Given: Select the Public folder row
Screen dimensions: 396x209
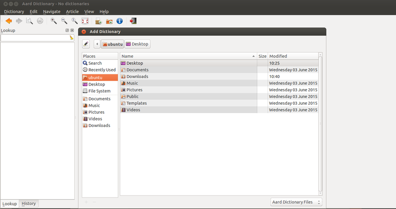Looking at the screenshot, I should click(x=219, y=96).
